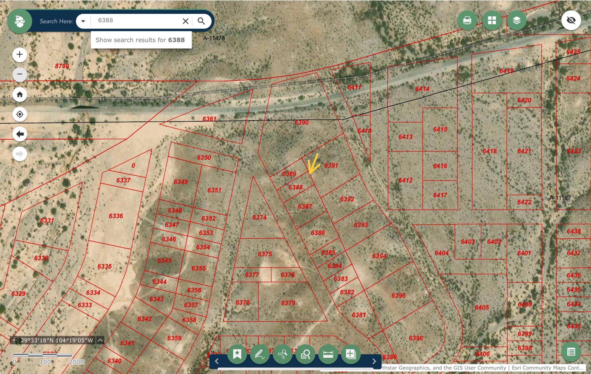
Task: Show more widgets with right chevron
Action: pos(374,361)
